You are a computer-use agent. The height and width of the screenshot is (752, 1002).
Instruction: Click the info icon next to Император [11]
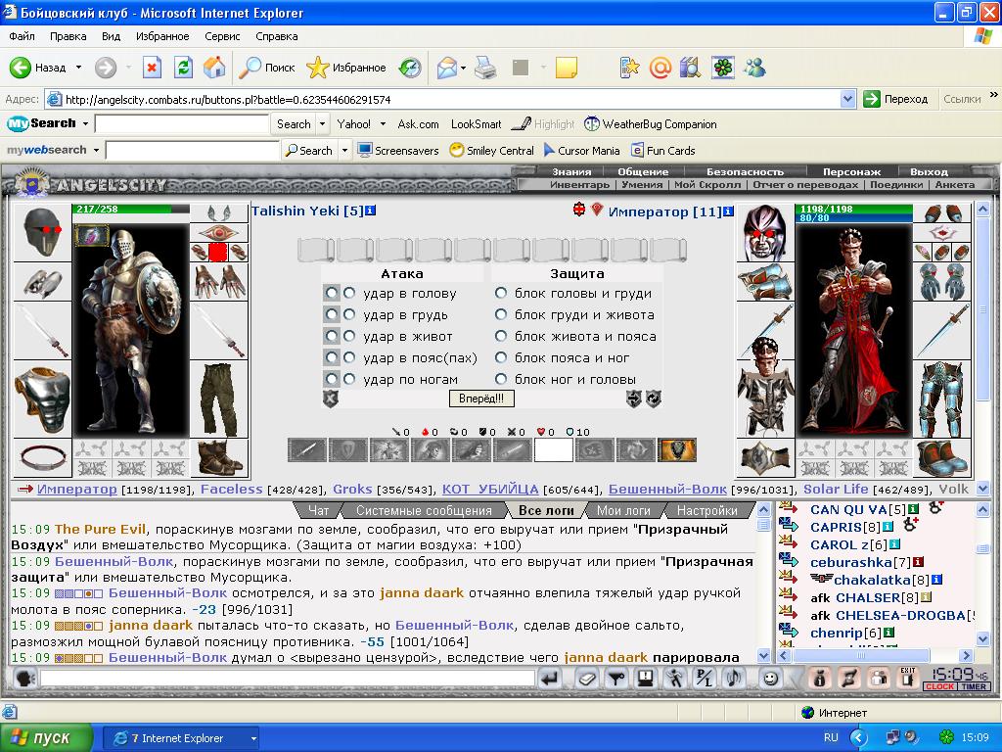[x=728, y=211]
